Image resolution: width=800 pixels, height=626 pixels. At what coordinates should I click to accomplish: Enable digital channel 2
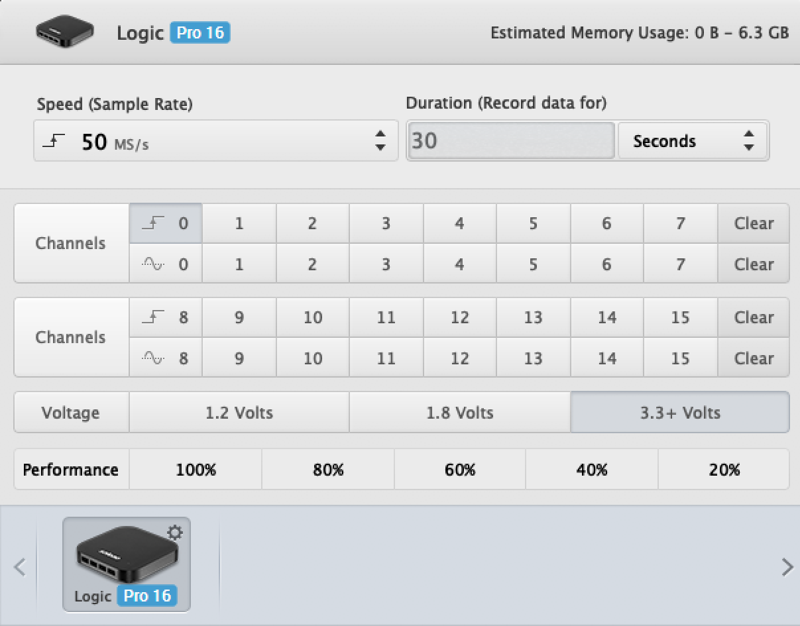pyautogui.click(x=312, y=223)
